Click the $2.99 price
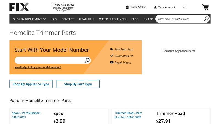This screenshot has height=124, width=220. tap(59, 121)
